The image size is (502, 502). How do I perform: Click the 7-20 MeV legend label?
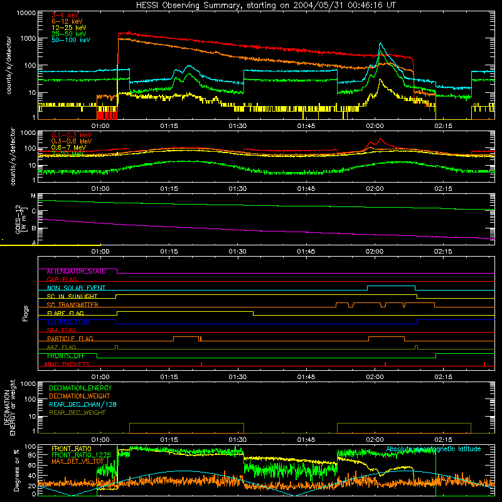click(x=68, y=154)
